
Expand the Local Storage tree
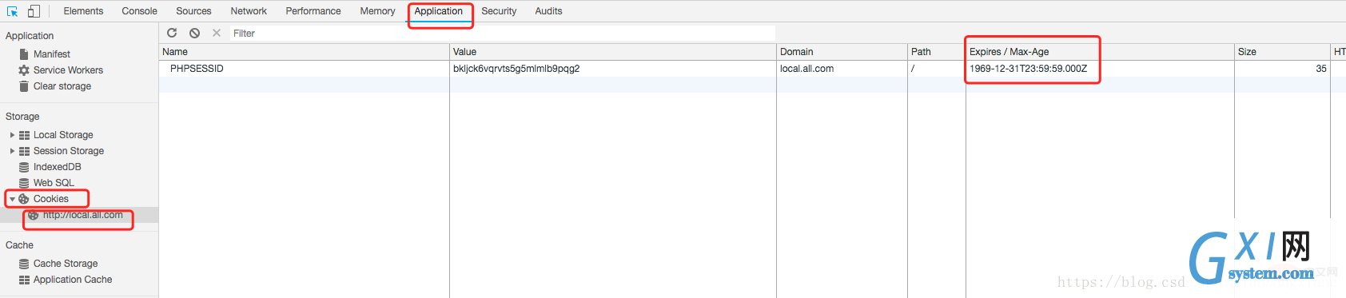(x=12, y=135)
